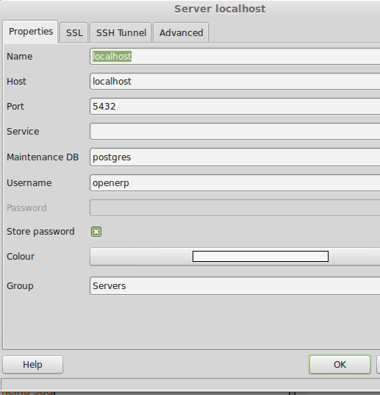Open the SSH Tunnel tab
This screenshot has height=395, width=380.
[121, 33]
